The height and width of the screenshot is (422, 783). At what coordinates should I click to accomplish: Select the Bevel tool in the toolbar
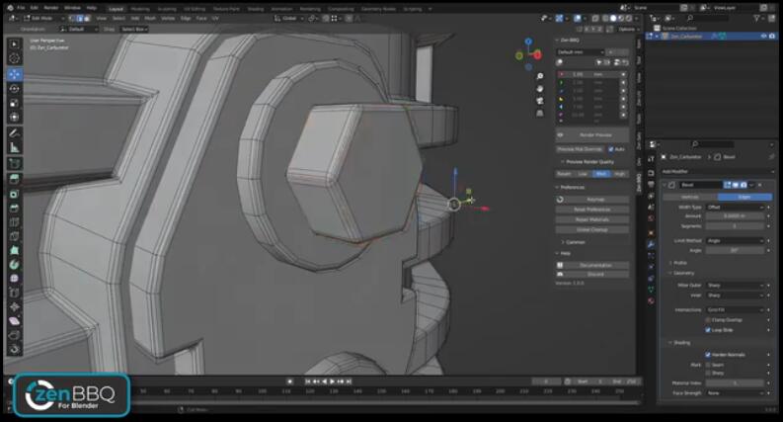(14, 208)
